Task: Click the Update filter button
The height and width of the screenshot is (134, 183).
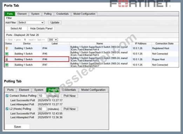Action: pos(55,22)
